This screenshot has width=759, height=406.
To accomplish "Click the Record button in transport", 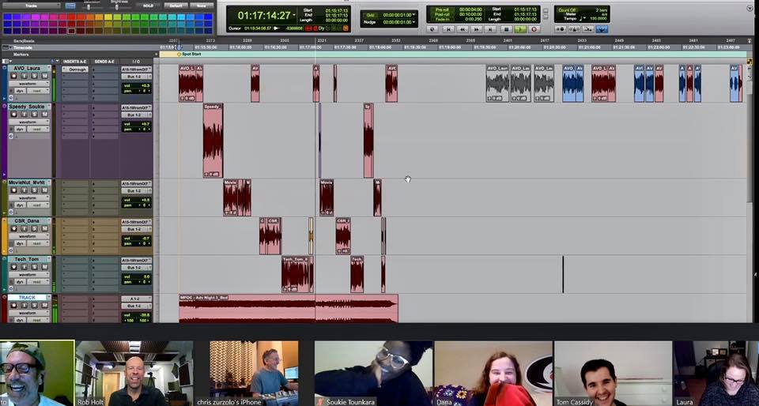I will coord(534,29).
